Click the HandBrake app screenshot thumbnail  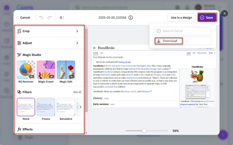197,91
